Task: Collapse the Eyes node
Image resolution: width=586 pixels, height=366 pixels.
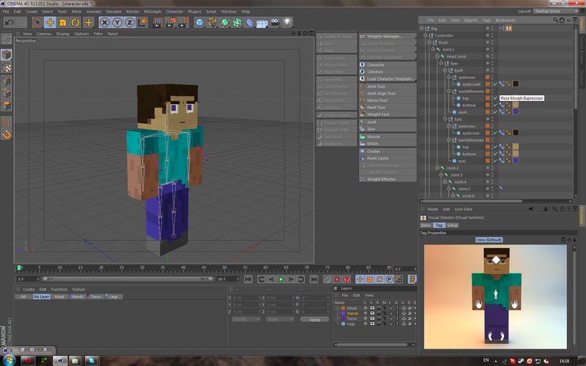Action: click(x=441, y=63)
